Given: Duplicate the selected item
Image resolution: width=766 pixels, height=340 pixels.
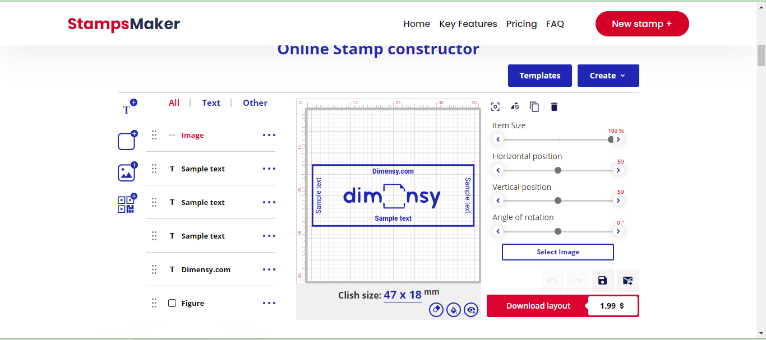Looking at the screenshot, I should [x=534, y=106].
